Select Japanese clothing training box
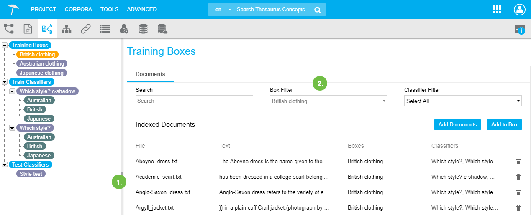The height and width of the screenshot is (215, 531). 42,73
